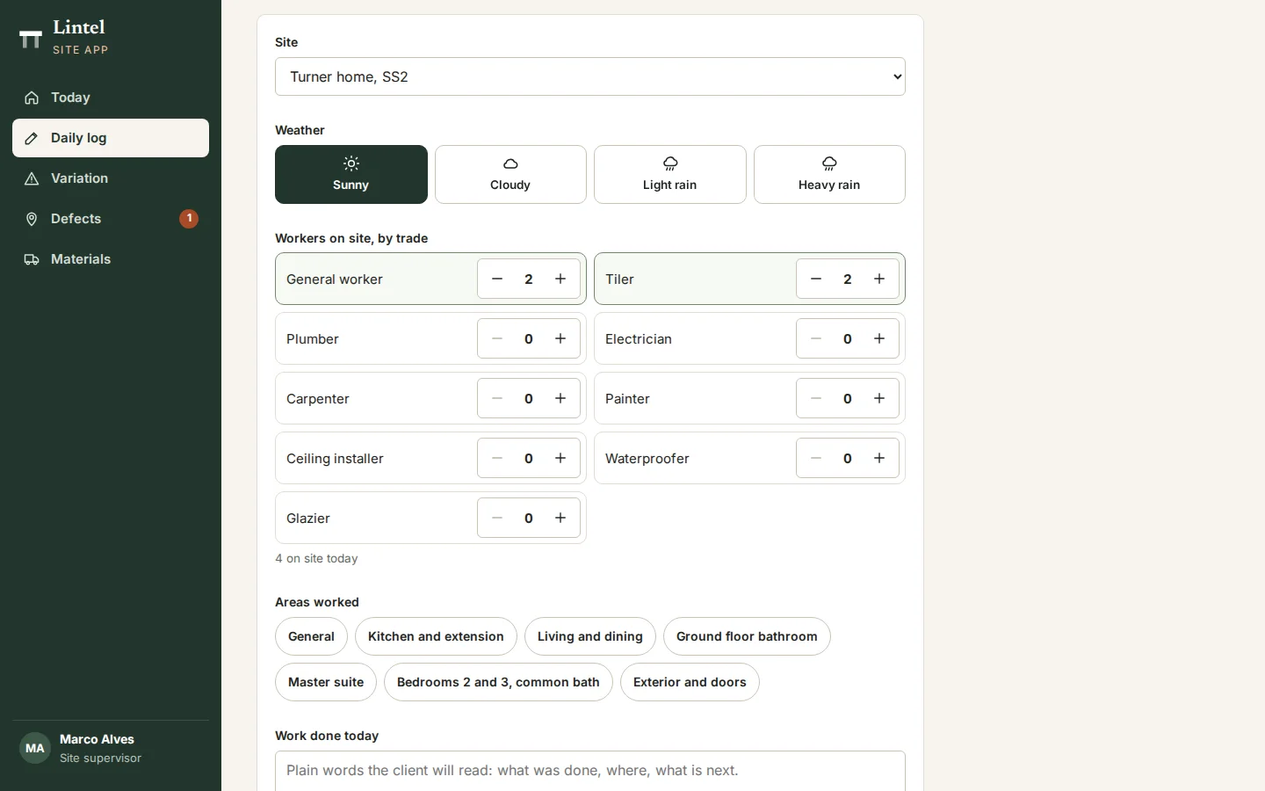Click the Work done today text field
This screenshot has height=791, width=1265.
click(590, 771)
